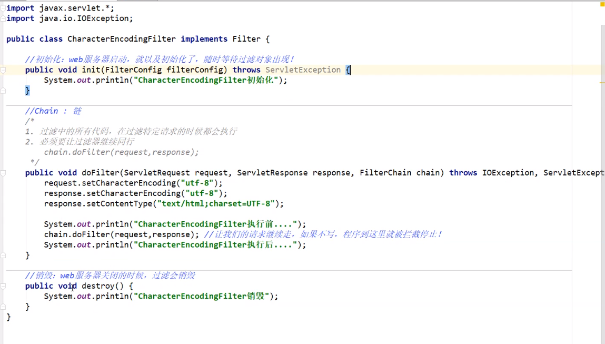Click final closing brace of the class

9,317
